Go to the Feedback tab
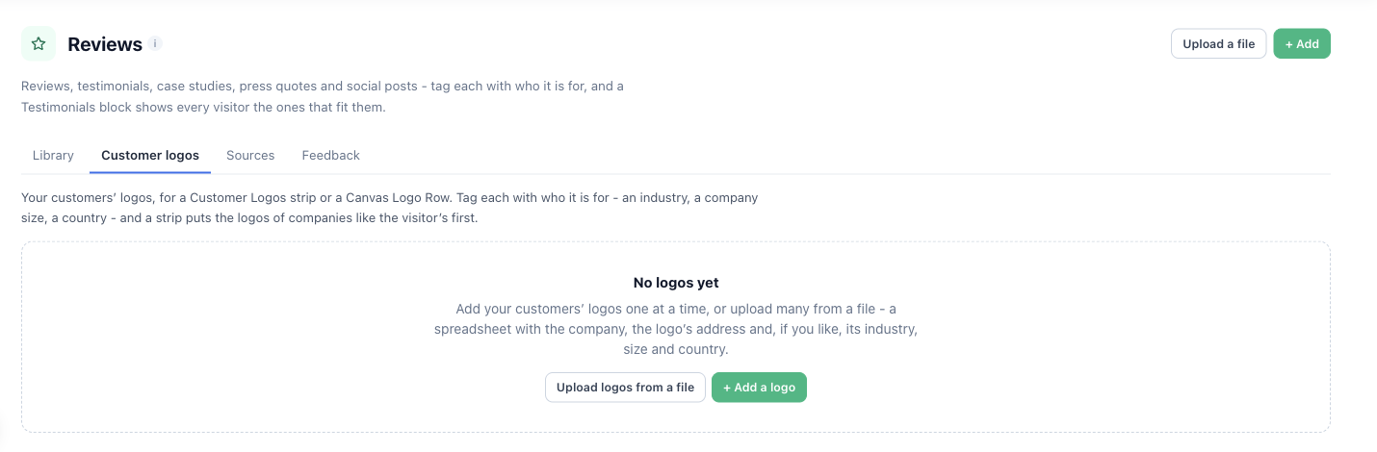This screenshot has height=452, width=1377. (330, 155)
